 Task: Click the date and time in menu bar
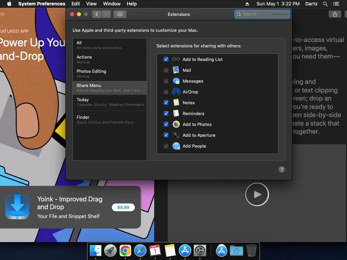click(278, 4)
